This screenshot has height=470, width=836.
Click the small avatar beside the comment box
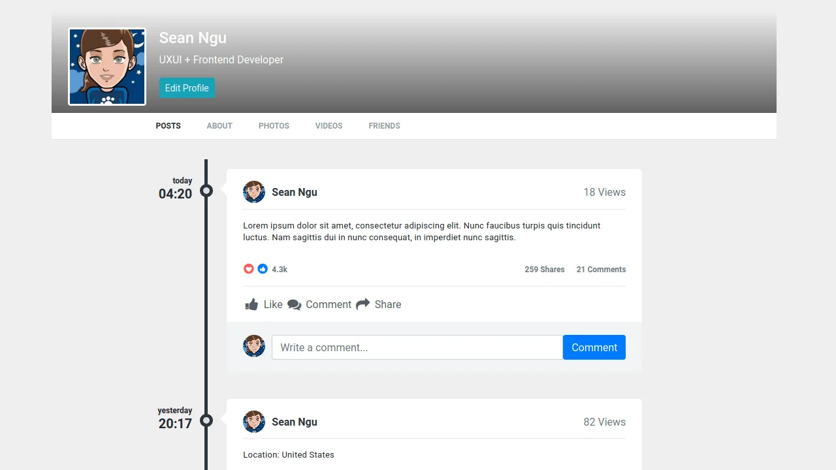coord(254,345)
